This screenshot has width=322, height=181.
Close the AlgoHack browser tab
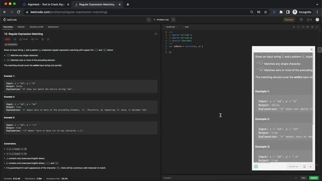tap(68, 5)
